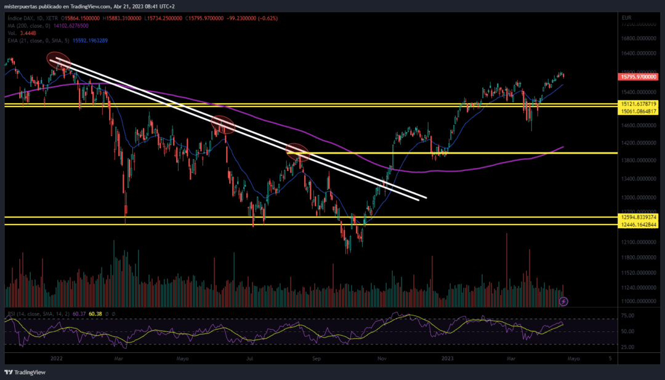Click the 50.00 level on RSI axis

(x=627, y=331)
